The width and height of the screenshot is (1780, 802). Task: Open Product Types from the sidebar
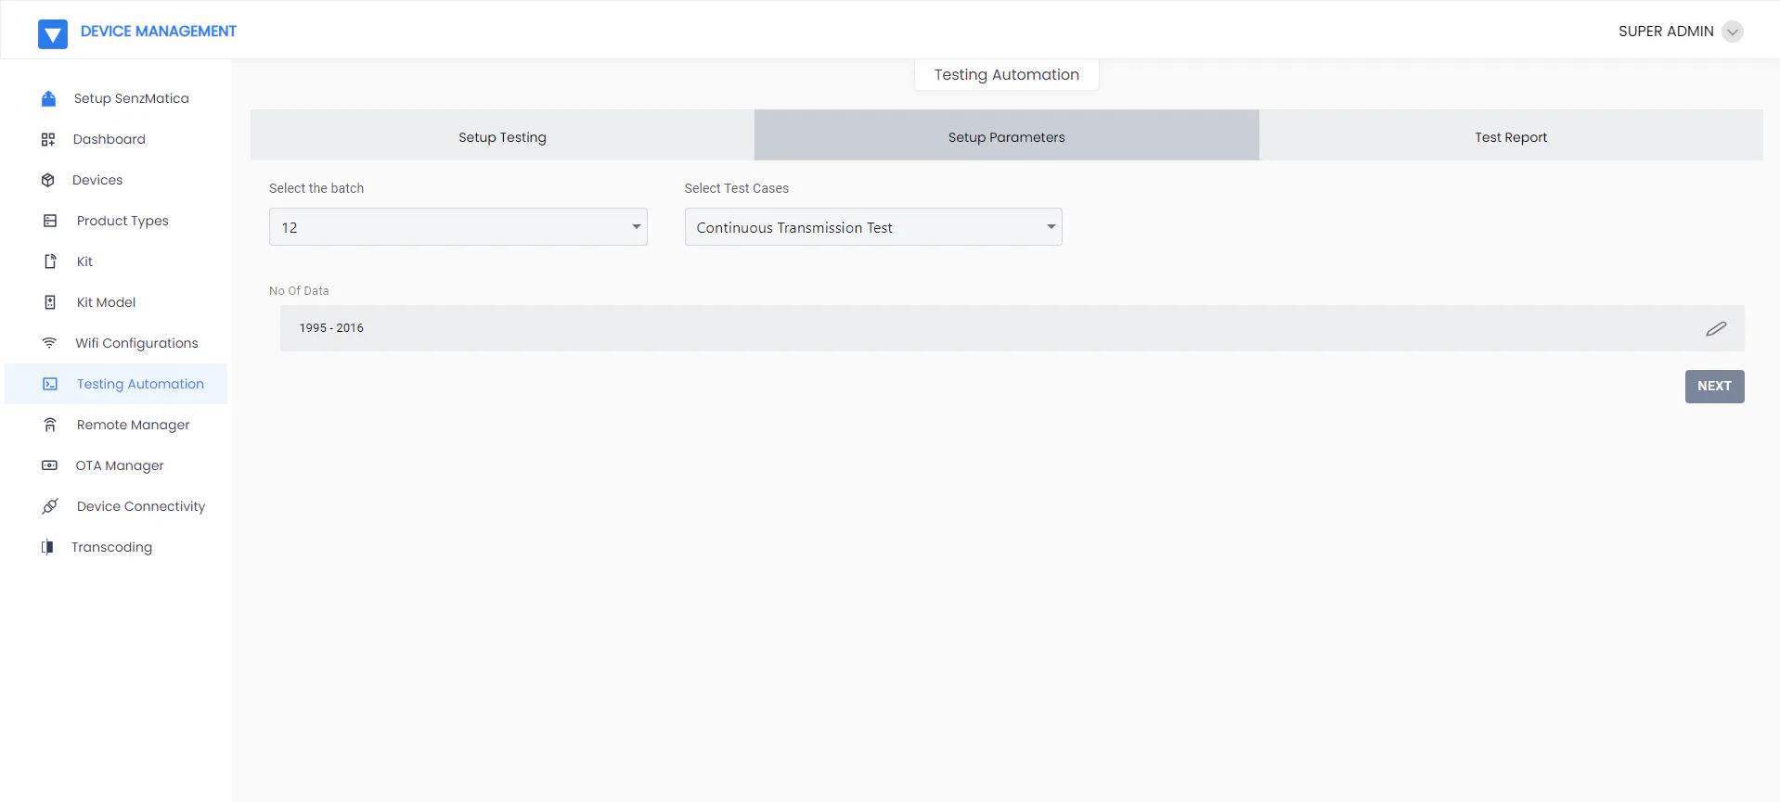point(116,221)
